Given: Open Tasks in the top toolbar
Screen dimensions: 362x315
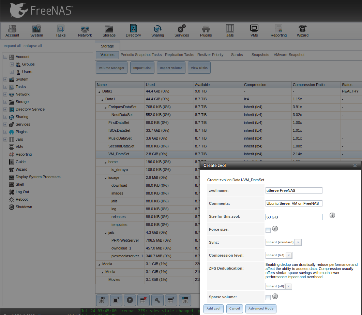Looking at the screenshot, I should pos(60,31).
